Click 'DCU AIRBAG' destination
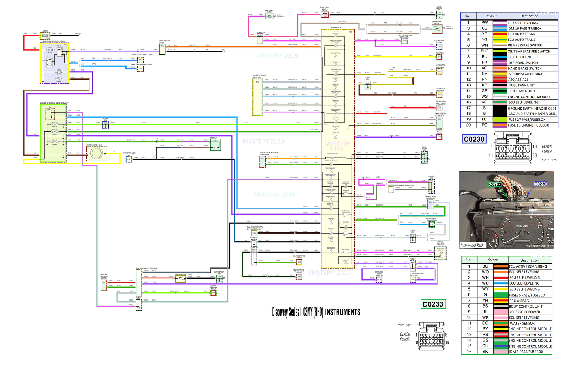This screenshot has height=365, width=567. [519, 301]
